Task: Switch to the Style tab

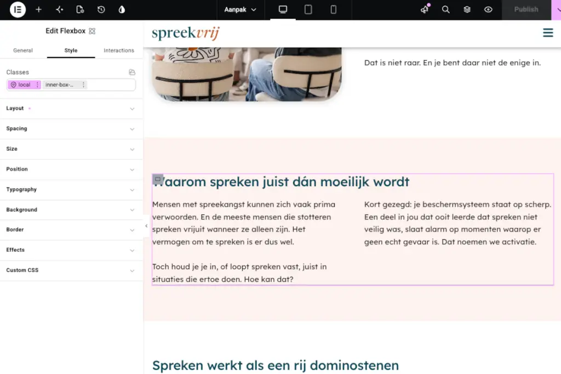Action: point(71,50)
